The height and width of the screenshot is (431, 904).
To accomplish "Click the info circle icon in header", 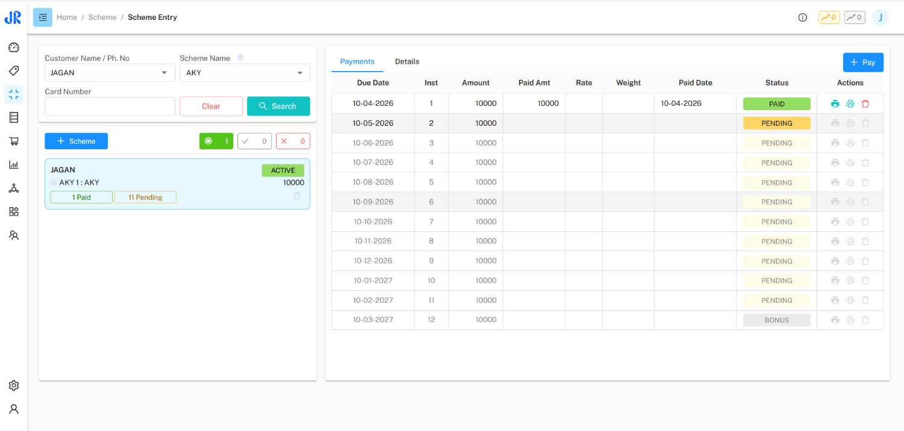I will coord(802,17).
